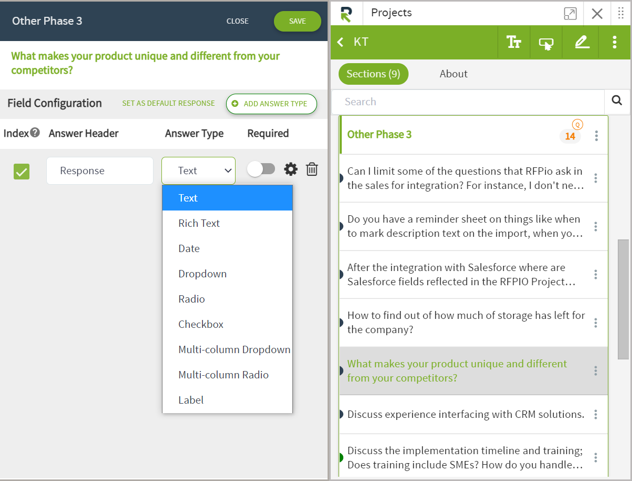Image resolution: width=632 pixels, height=481 pixels.
Task: Open 'Discuss the implementation timeline and training'
Action: point(465,458)
